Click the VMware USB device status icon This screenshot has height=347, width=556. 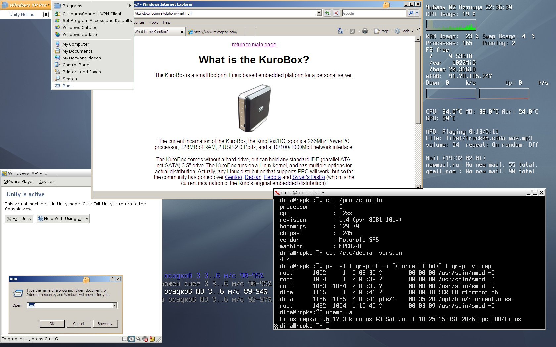point(138,339)
